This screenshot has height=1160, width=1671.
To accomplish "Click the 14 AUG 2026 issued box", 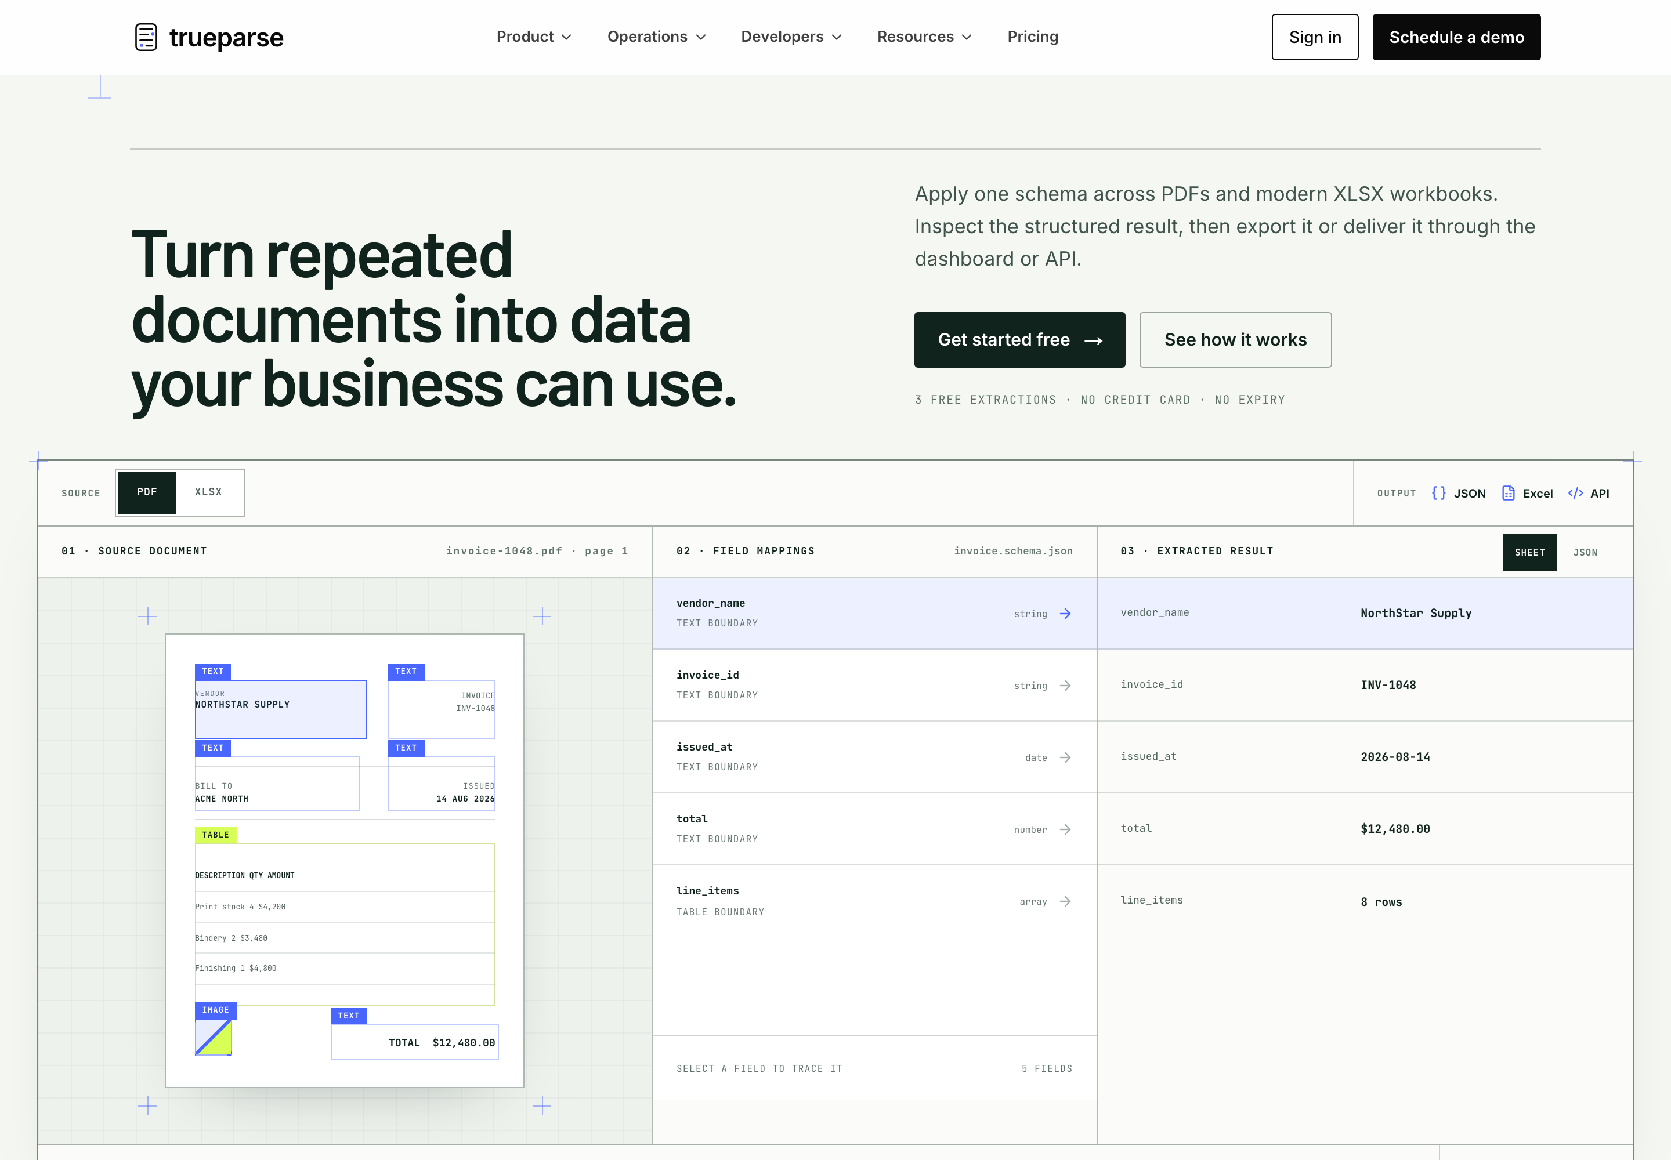I will pyautogui.click(x=442, y=784).
